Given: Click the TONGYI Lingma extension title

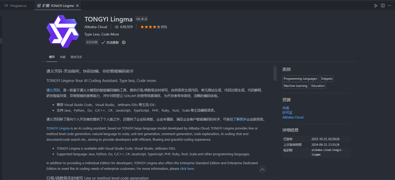Looking at the screenshot, I should (x=108, y=19).
